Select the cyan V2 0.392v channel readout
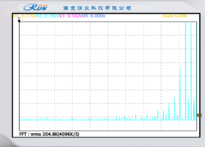The height and width of the screenshot is (147, 205). tap(47, 16)
